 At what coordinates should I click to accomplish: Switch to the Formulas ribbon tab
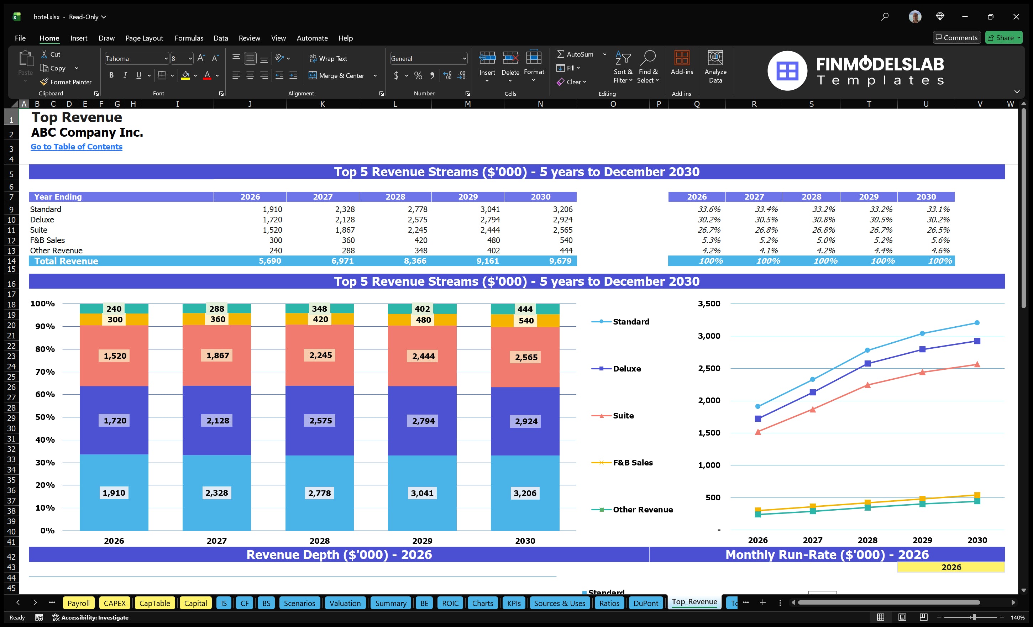(x=189, y=38)
